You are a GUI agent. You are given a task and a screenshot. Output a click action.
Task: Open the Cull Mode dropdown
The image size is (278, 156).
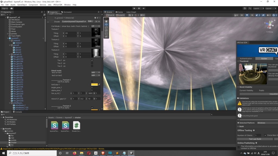96,26
